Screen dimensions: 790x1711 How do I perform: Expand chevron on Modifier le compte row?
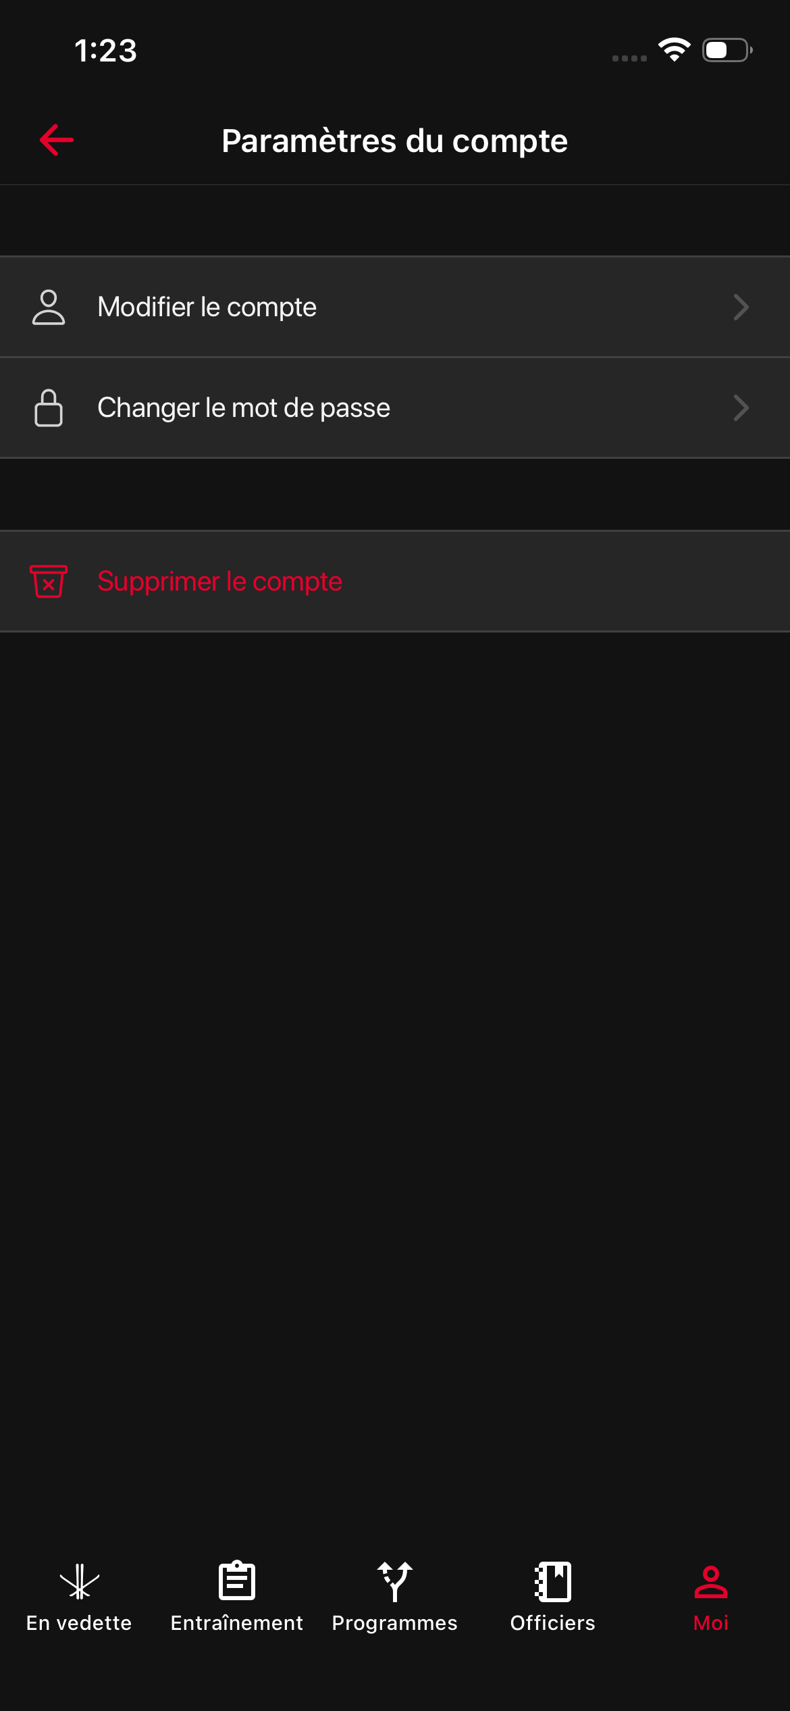[x=741, y=307]
